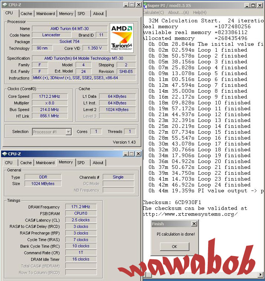Click the processor Name field AMD Turion 64 MT-30

point(70,29)
